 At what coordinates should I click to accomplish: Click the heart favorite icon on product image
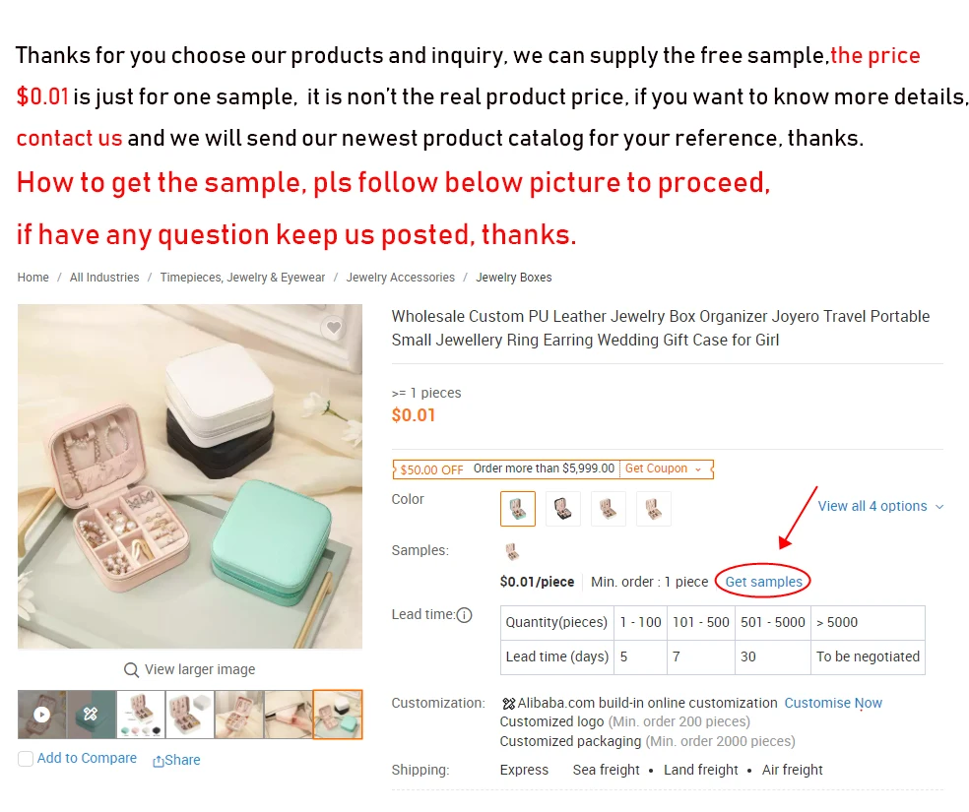(x=334, y=328)
